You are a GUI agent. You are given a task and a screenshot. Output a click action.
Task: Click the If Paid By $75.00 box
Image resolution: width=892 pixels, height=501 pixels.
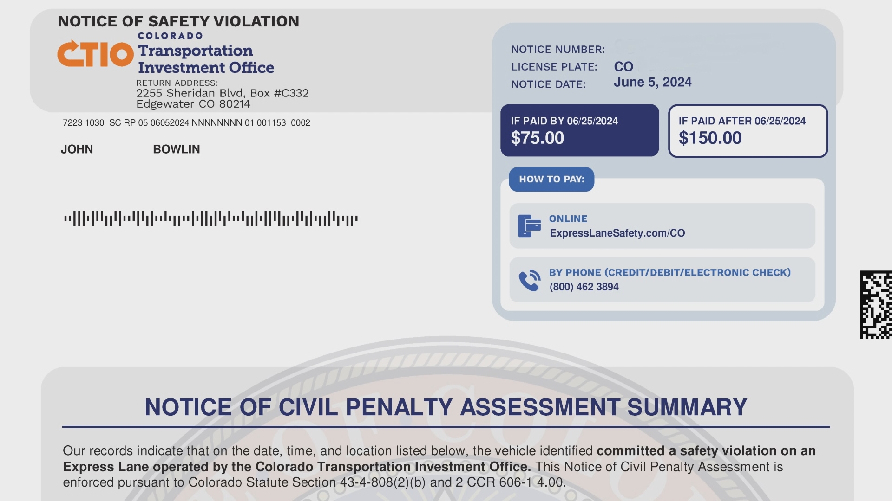point(579,130)
